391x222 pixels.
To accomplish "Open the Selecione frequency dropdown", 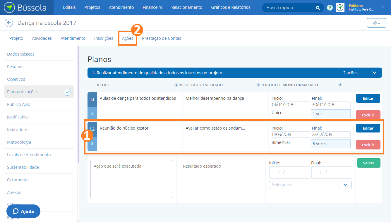I will [x=310, y=185].
